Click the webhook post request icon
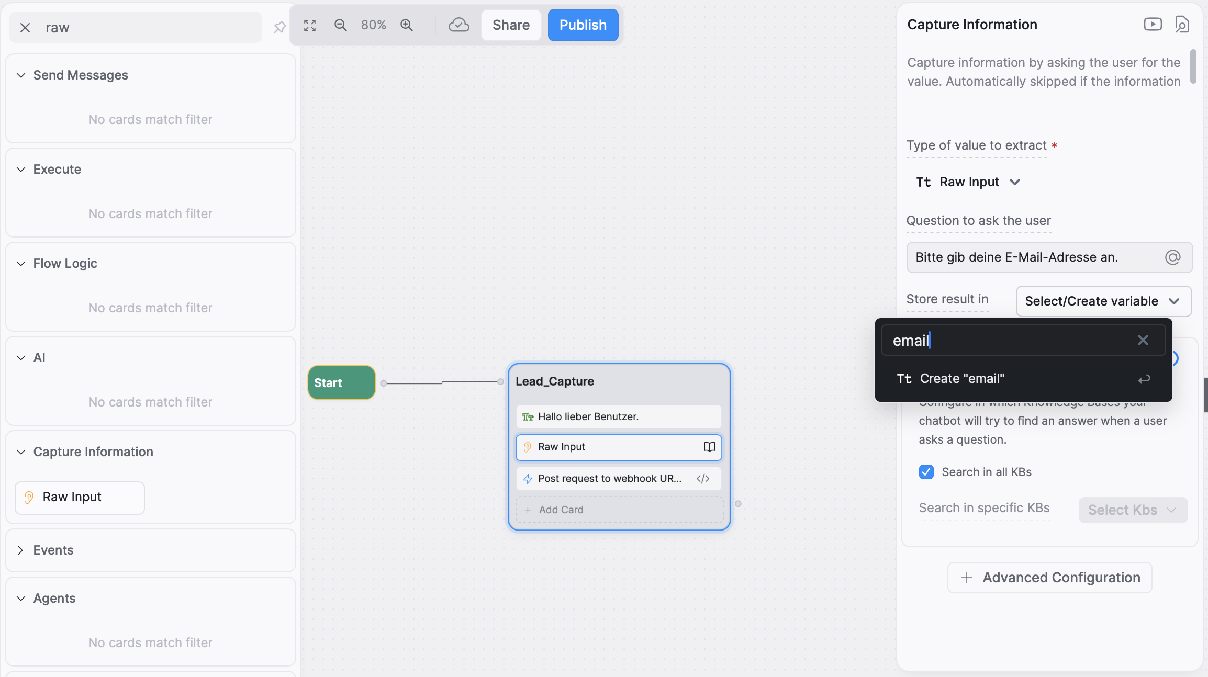Image resolution: width=1208 pixels, height=677 pixels. point(528,478)
